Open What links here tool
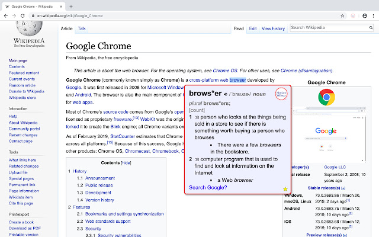 point(23,160)
